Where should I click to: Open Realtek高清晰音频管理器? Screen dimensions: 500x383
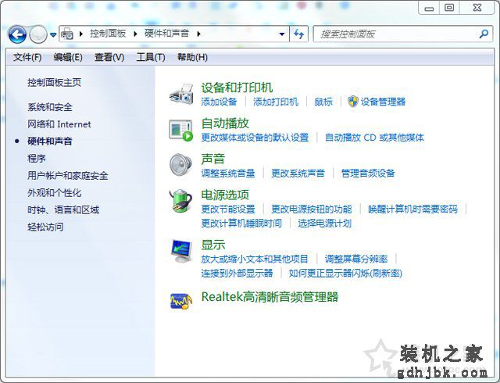(270, 297)
